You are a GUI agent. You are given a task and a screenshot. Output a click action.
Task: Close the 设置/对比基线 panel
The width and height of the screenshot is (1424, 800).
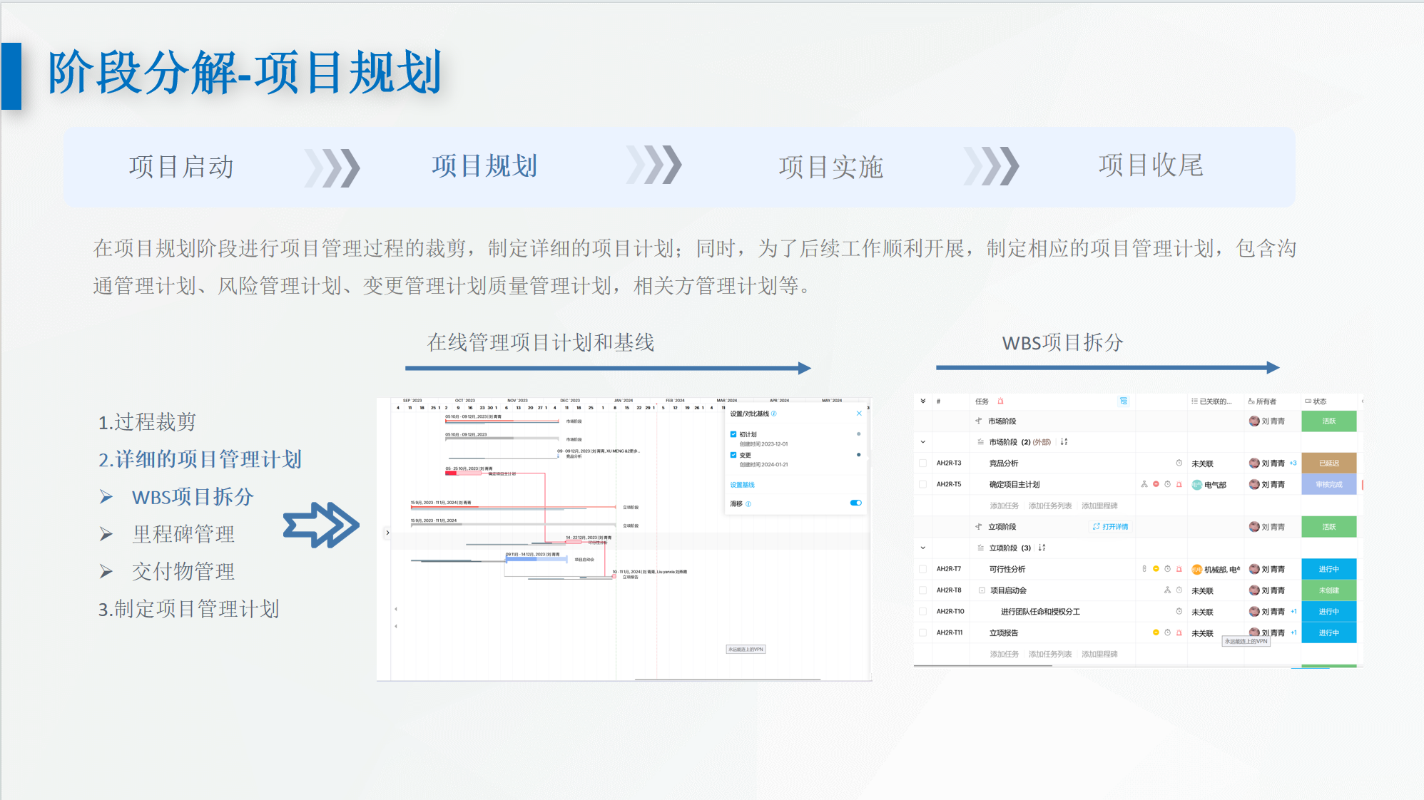tap(859, 414)
